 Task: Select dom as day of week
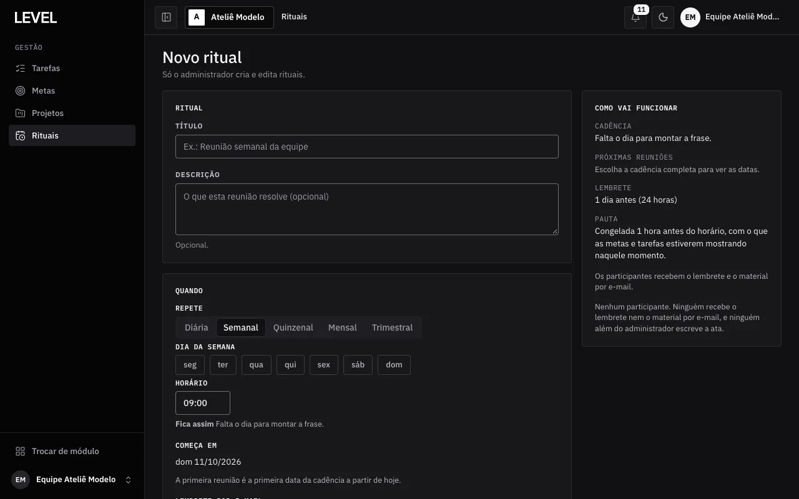pyautogui.click(x=394, y=365)
